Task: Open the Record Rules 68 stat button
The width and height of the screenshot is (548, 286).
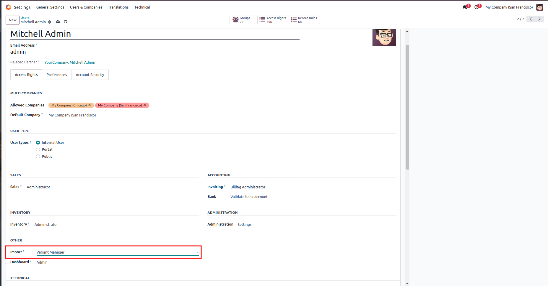Action: pyautogui.click(x=304, y=20)
